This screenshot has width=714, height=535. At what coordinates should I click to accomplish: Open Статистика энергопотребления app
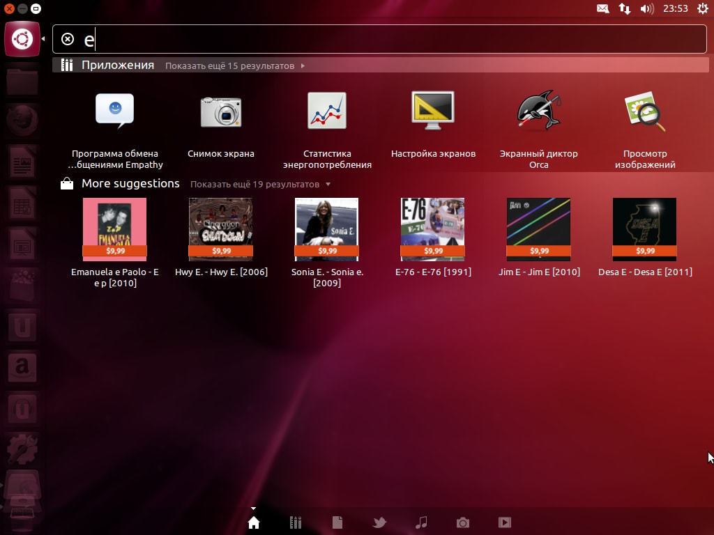(327, 111)
